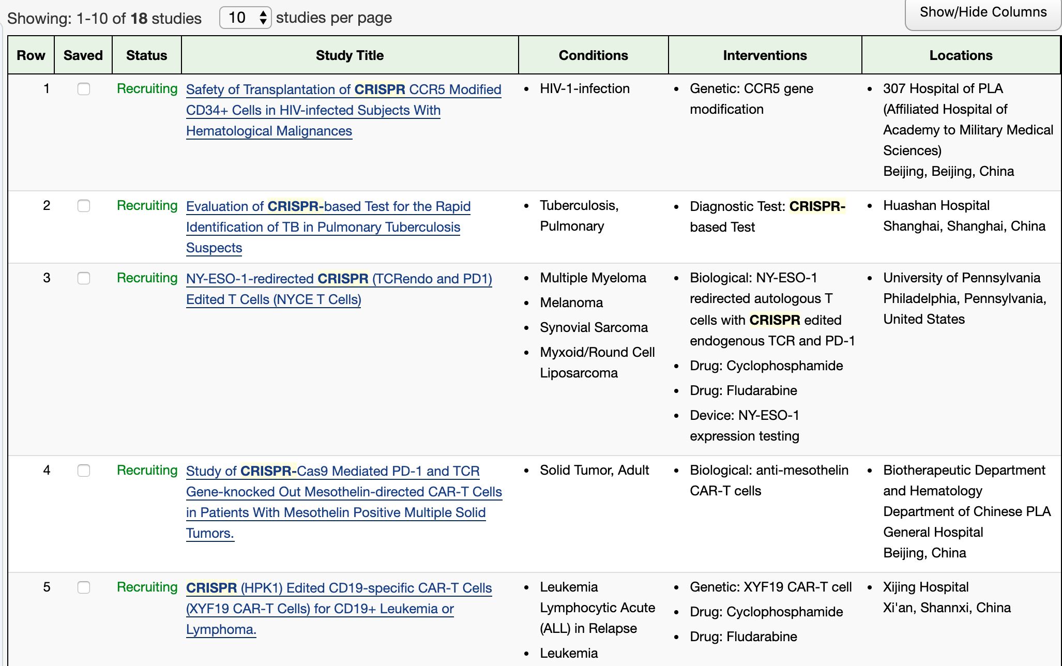
Task: Click 'Drug: Cyclophosphamide' in row 5
Action: [x=766, y=612]
